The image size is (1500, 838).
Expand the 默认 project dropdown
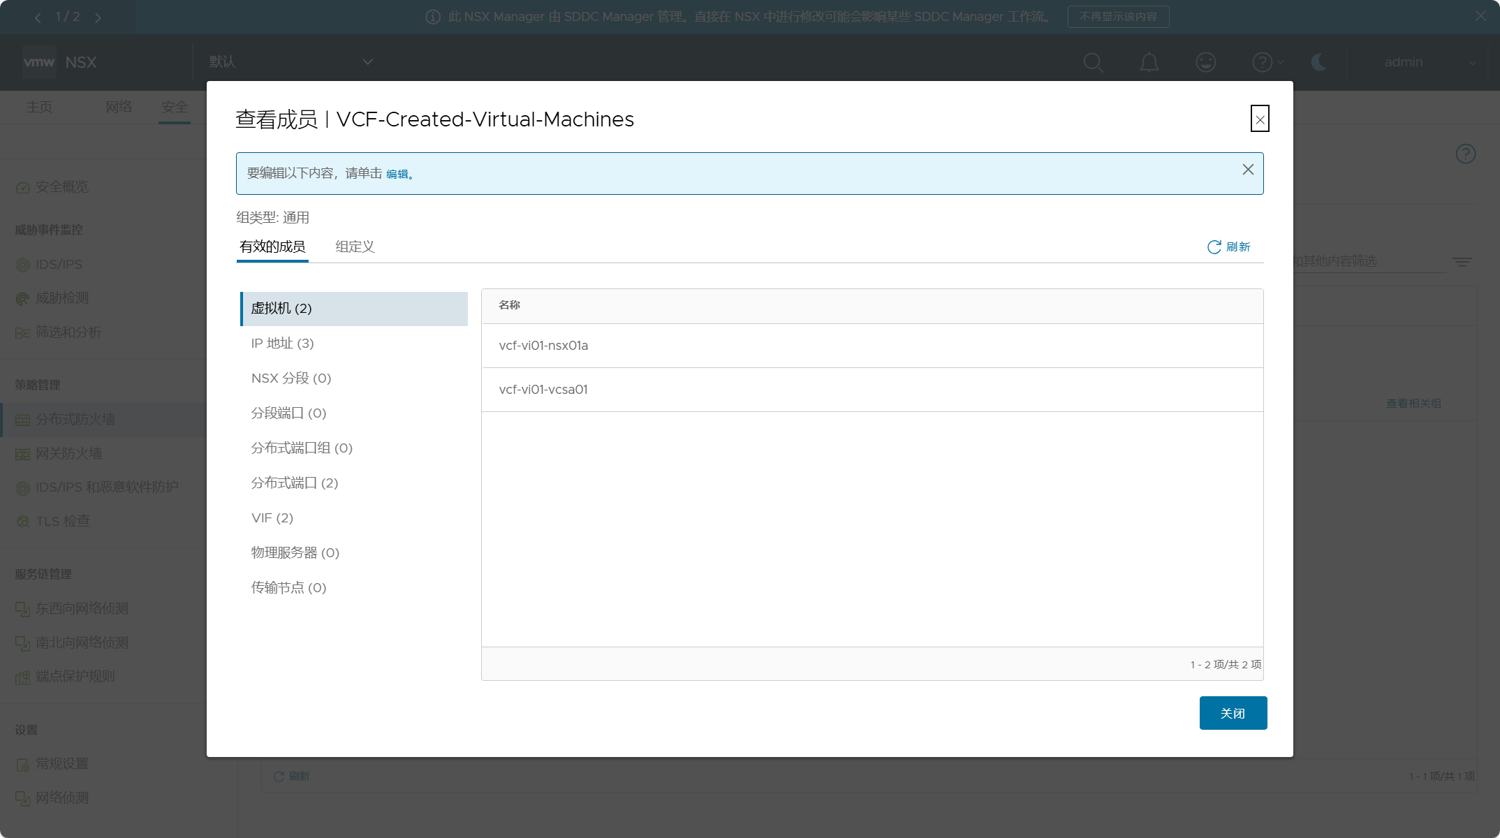[x=367, y=62]
